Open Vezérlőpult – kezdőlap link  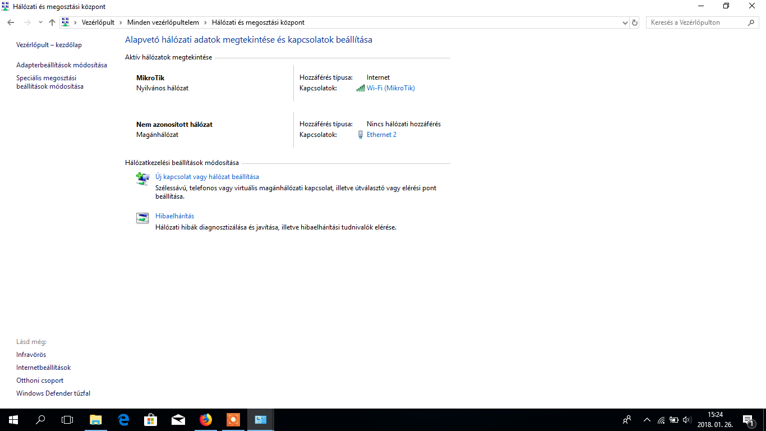(x=49, y=45)
